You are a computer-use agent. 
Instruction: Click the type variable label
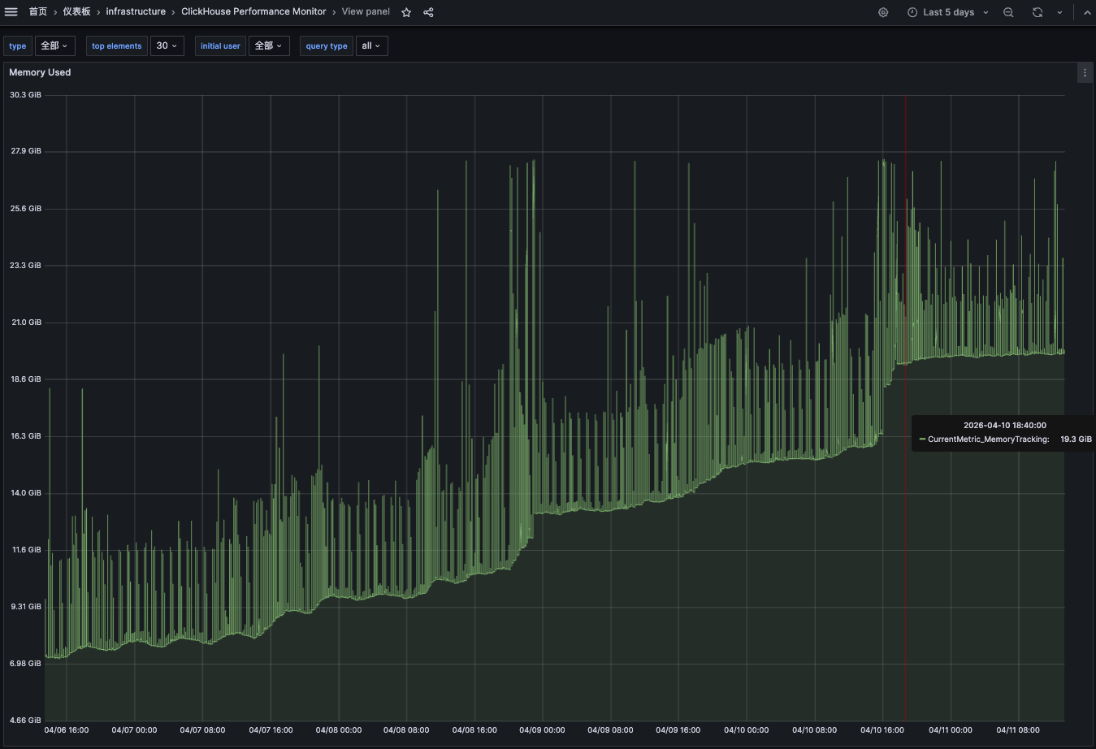pos(18,45)
